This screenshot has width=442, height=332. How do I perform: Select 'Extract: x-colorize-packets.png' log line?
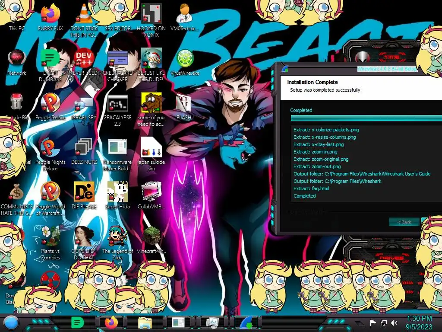326,130
